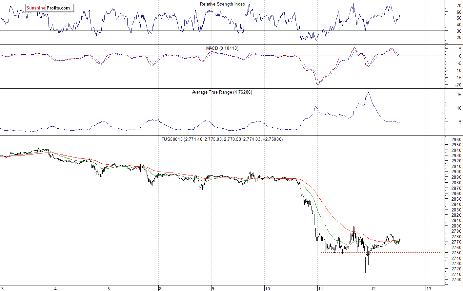Click the Average True Range (4.76286) label
Screen dimensions: 463x291
222,92
